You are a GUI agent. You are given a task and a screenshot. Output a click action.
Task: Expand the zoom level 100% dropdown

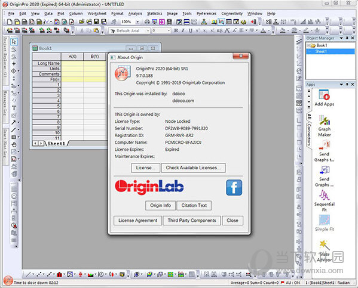click(137, 22)
